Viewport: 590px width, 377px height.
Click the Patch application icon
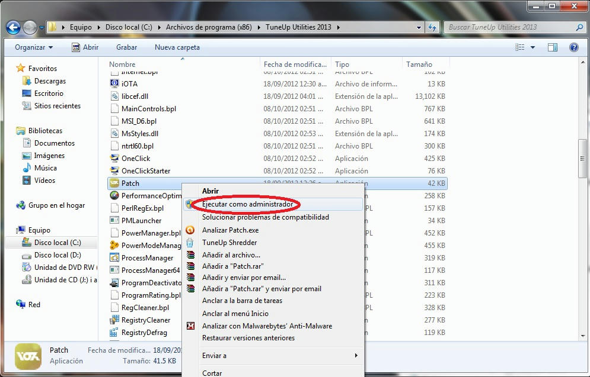(114, 183)
